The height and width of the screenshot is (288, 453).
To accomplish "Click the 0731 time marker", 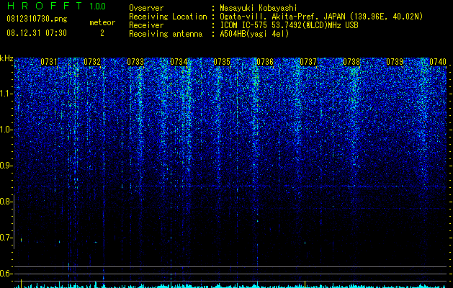I will (49, 62).
